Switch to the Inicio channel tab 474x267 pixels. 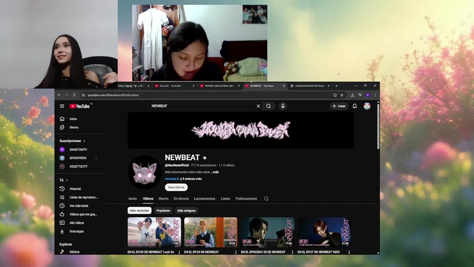pos(133,199)
